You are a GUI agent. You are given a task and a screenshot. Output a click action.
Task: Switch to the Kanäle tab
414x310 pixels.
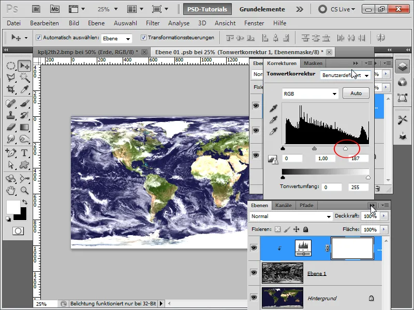point(283,205)
